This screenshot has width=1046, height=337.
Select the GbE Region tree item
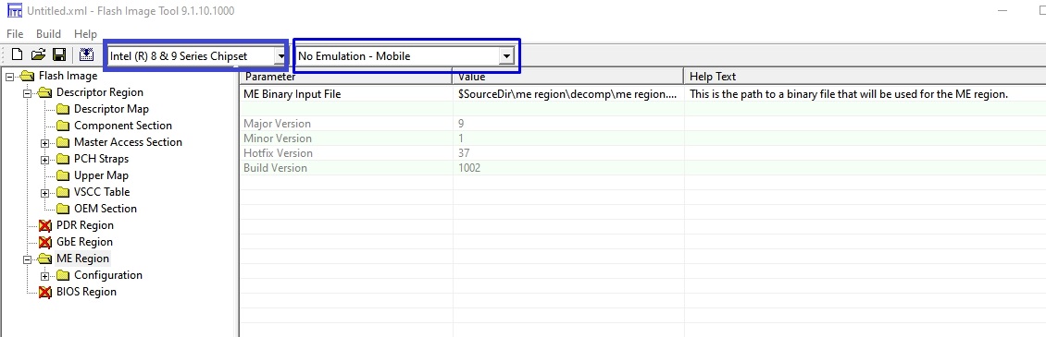click(x=84, y=242)
